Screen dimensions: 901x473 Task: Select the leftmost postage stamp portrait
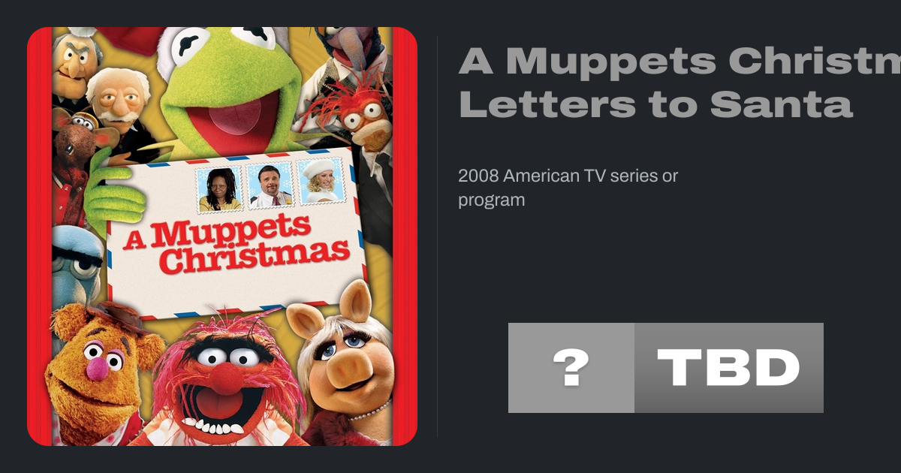(x=220, y=188)
